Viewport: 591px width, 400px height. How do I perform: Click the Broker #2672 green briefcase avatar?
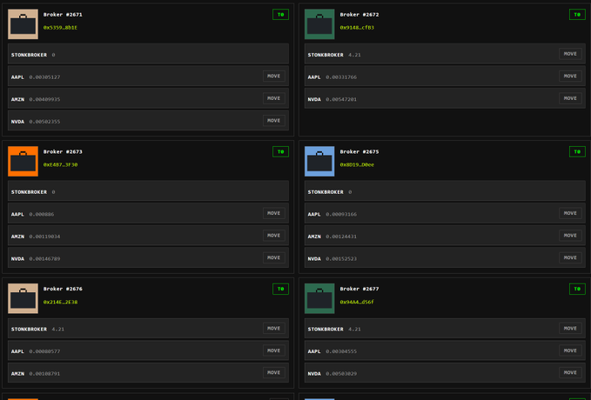pos(319,24)
